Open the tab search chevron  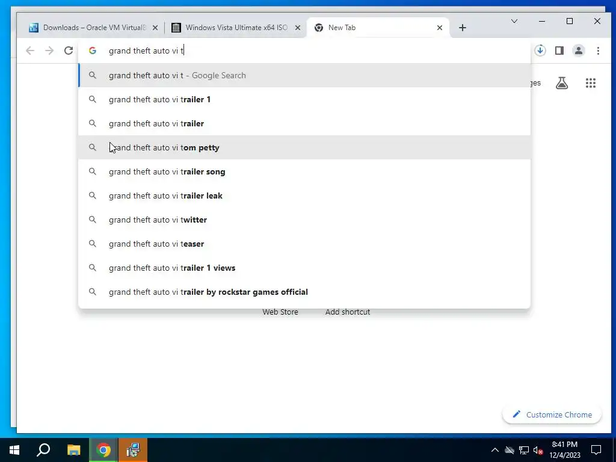click(514, 21)
